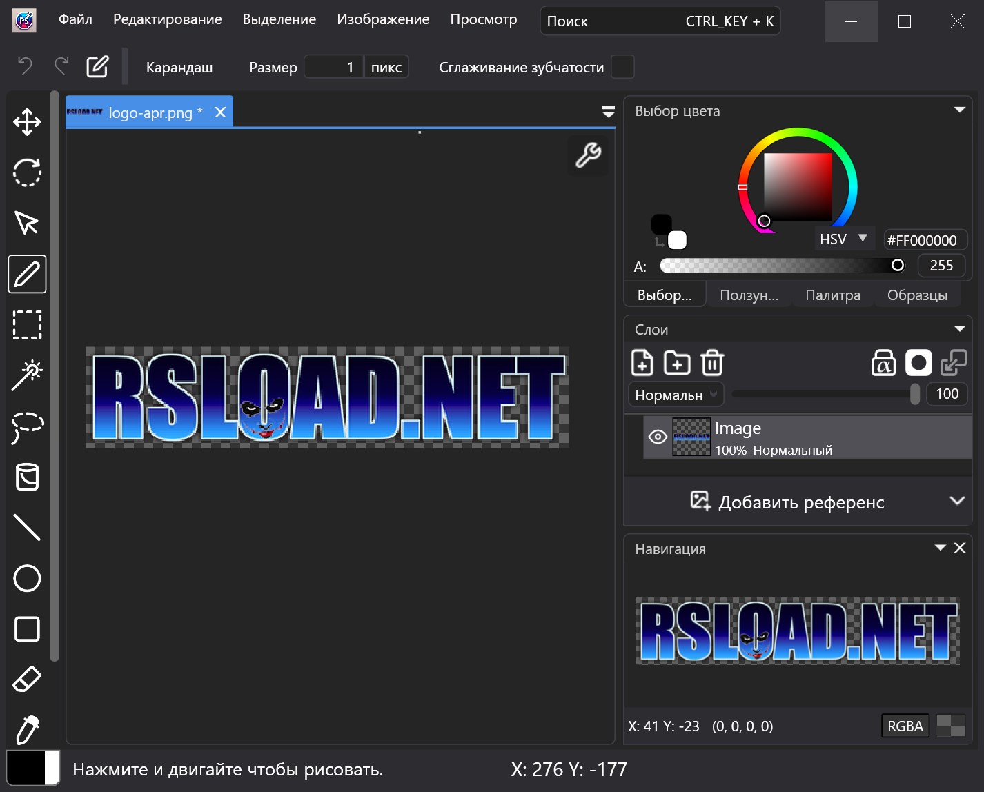Create a new layer folder
984x792 pixels.
677,362
